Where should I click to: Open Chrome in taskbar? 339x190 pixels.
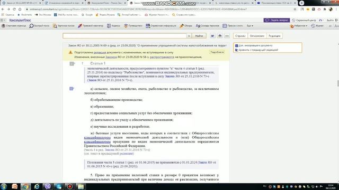pyautogui.click(x=25, y=186)
